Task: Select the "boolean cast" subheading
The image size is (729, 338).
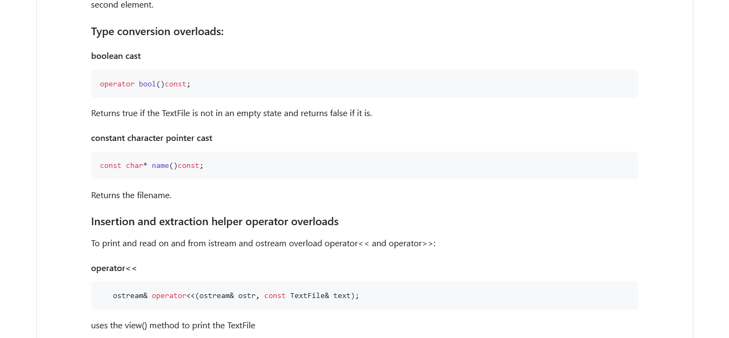Action: [116, 56]
